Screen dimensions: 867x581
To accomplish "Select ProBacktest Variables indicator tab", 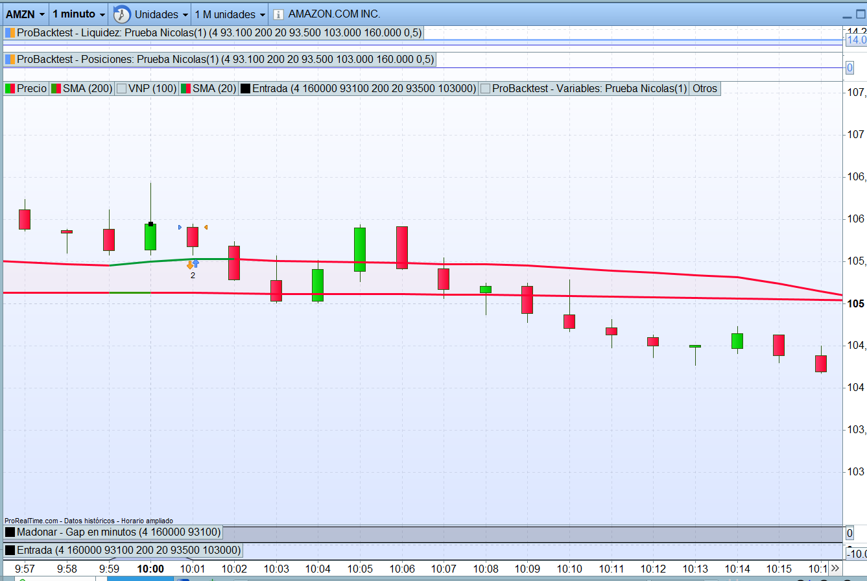I will pyautogui.click(x=584, y=88).
